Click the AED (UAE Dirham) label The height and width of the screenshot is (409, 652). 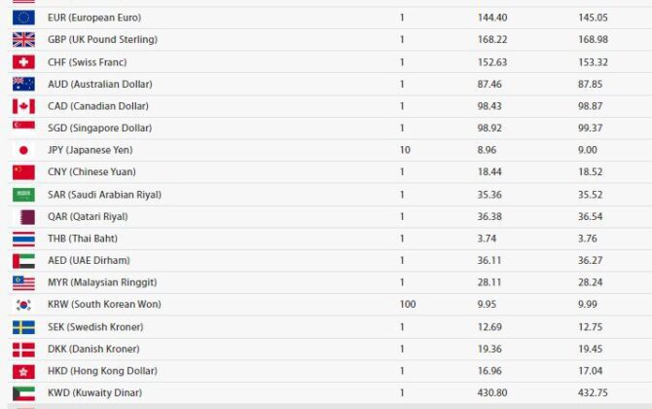click(x=89, y=260)
